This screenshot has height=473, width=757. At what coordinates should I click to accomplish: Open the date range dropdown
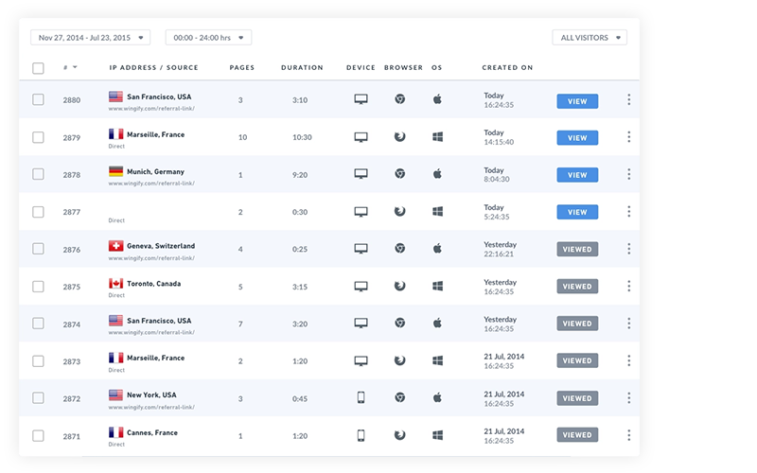[x=91, y=38]
